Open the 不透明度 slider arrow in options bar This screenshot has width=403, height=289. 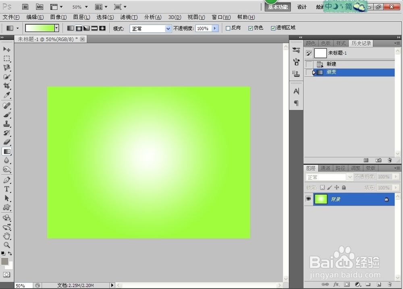pyautogui.click(x=215, y=28)
